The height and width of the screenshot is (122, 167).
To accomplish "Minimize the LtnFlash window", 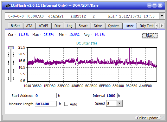I will [149, 5].
